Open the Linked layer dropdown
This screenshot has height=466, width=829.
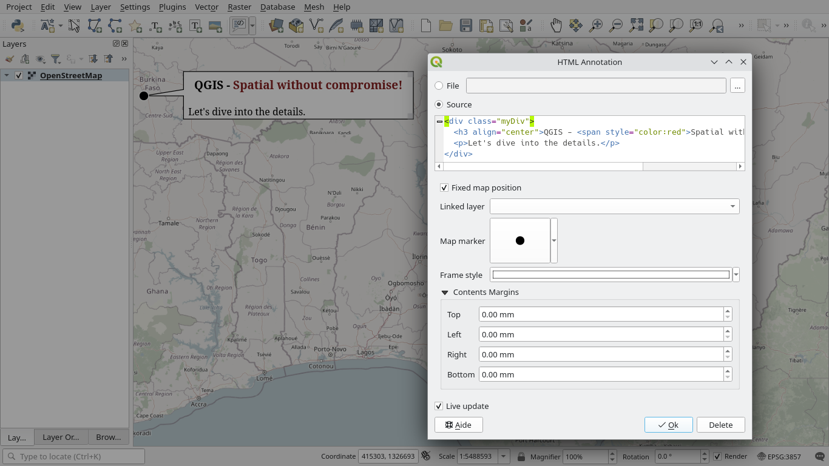[x=614, y=207]
